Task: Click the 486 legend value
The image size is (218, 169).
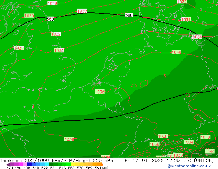Action: (x=18, y=168)
